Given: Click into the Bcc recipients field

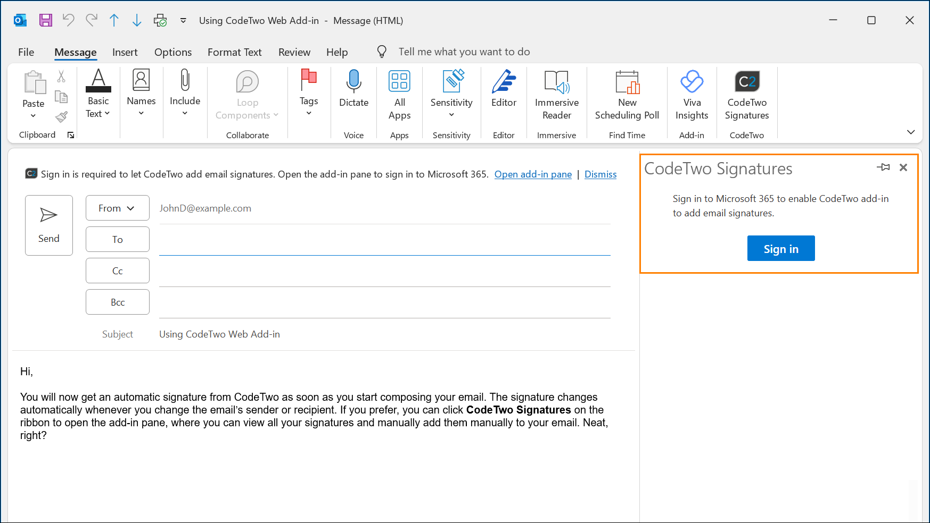Looking at the screenshot, I should (x=384, y=303).
